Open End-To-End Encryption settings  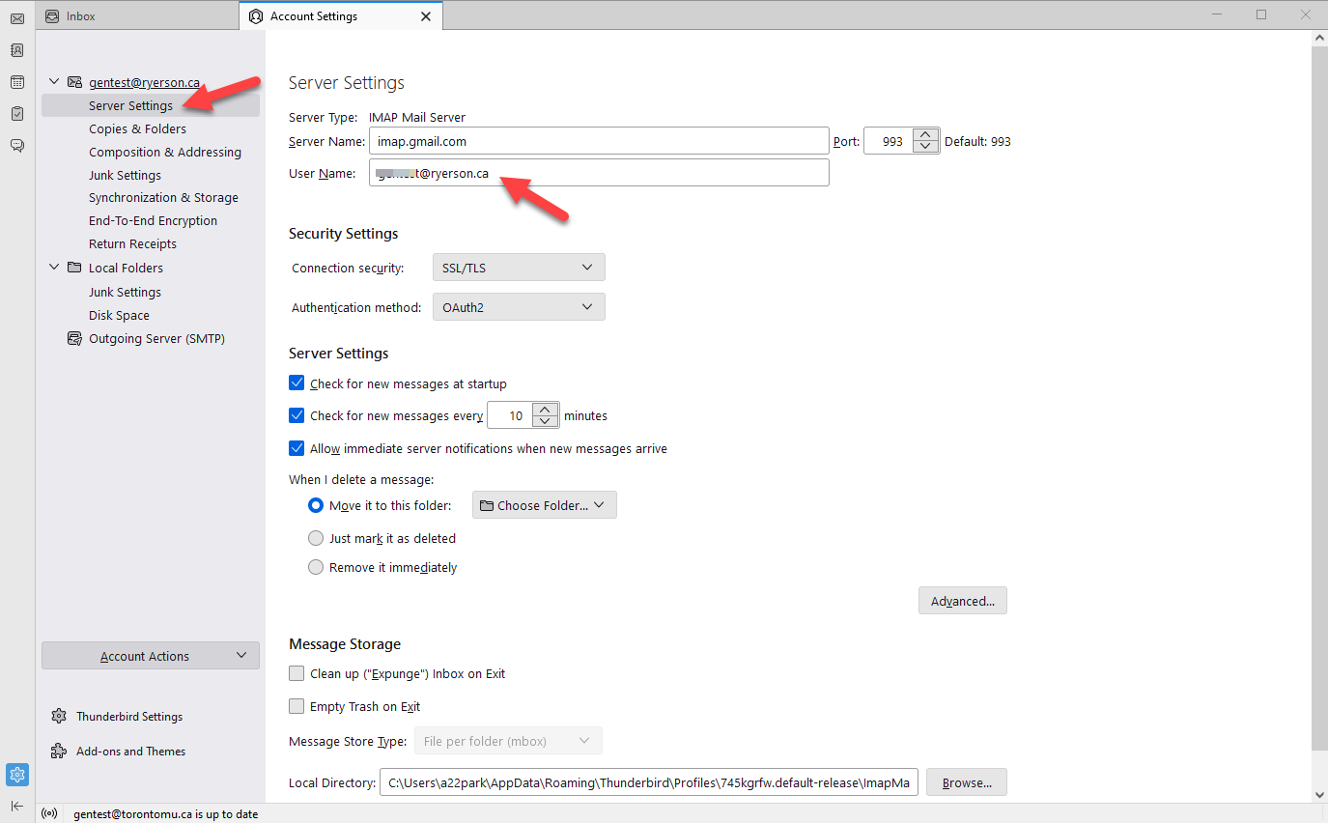coord(153,220)
